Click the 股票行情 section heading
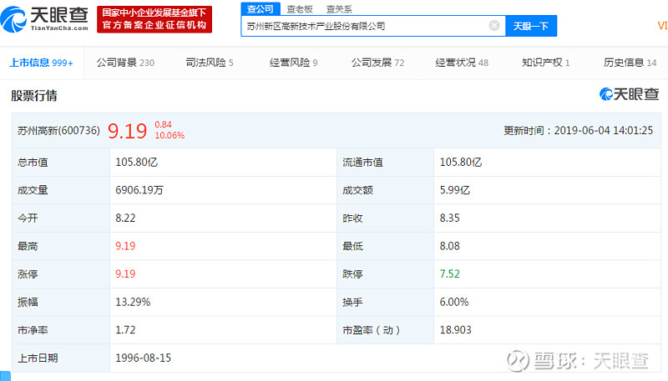Viewport: 668px width, 381px height. click(x=34, y=96)
